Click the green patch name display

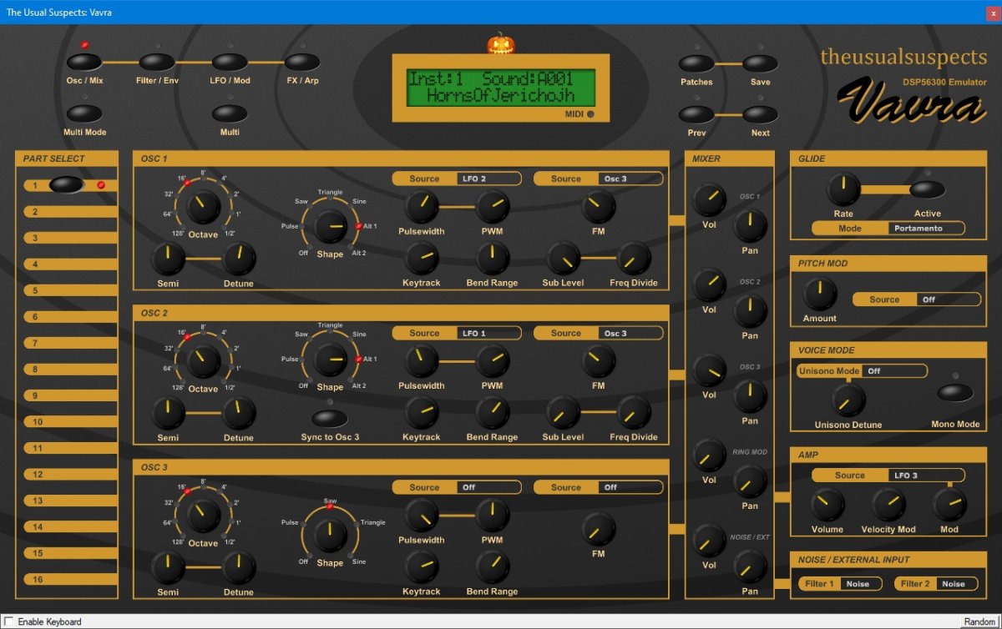pos(501,87)
